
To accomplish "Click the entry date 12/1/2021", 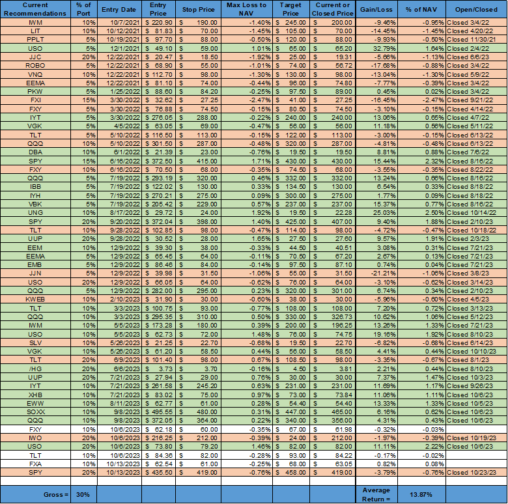I will click(119, 48).
